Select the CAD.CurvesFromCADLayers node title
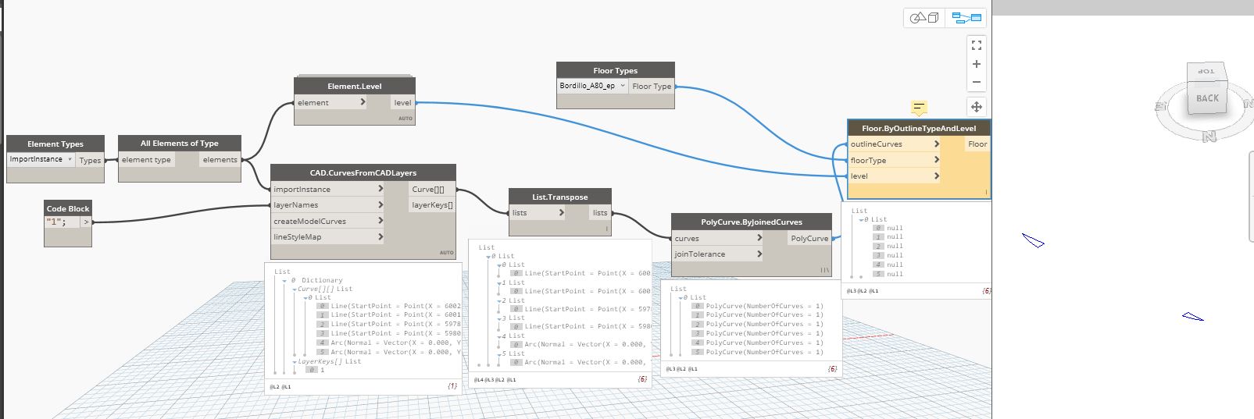The width and height of the screenshot is (1254, 419). point(363,172)
